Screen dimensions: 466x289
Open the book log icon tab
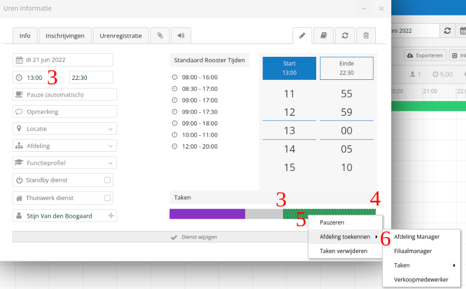(323, 36)
